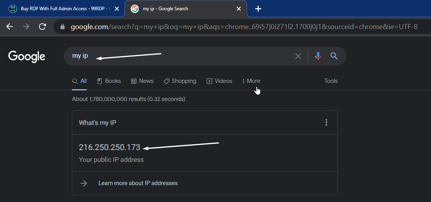This screenshot has width=431, height=202.
Task: Reload the current page
Action: pyautogui.click(x=42, y=27)
